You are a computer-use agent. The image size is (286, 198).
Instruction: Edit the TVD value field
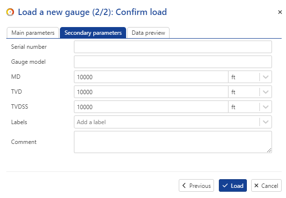tap(151, 92)
